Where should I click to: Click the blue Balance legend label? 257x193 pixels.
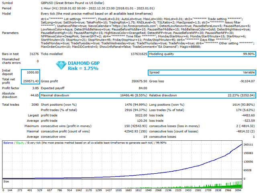pyautogui.click(x=8, y=143)
